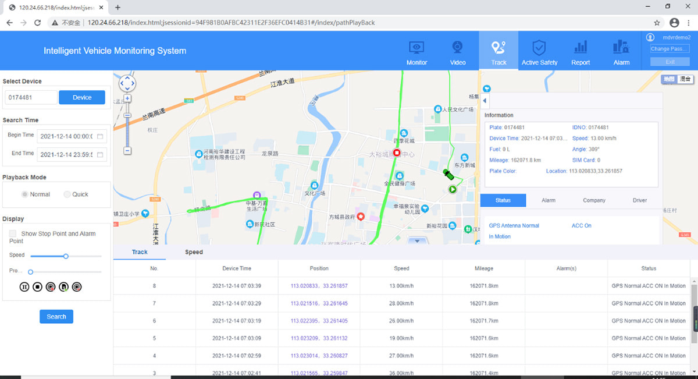Screen dimensions: 698x379
Task: Adjust the playback Speed slider handle
Action: (66, 256)
